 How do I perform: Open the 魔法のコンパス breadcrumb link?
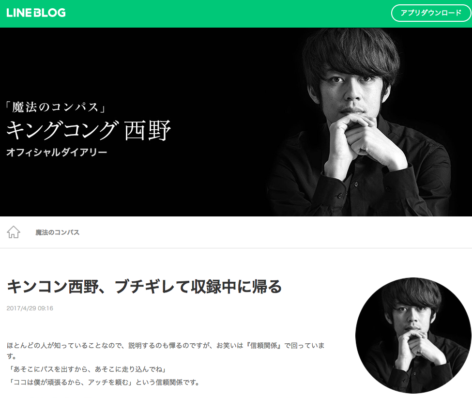57,232
